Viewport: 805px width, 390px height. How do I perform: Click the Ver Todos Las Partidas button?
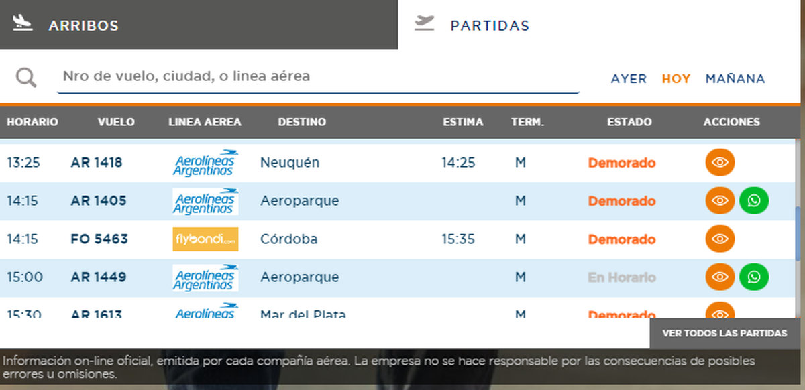[x=724, y=333]
